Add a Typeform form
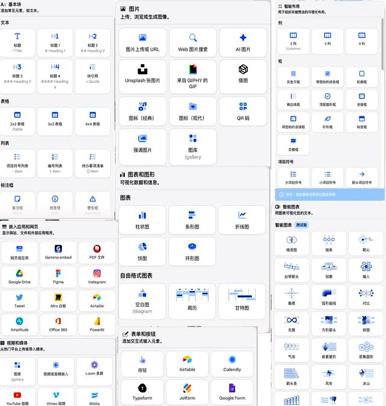 click(x=142, y=392)
